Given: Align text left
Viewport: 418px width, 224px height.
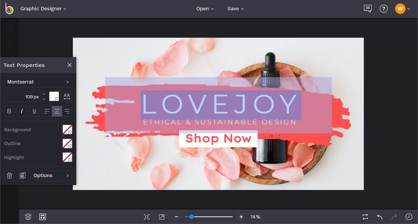Looking at the screenshot, I should pos(46,111).
